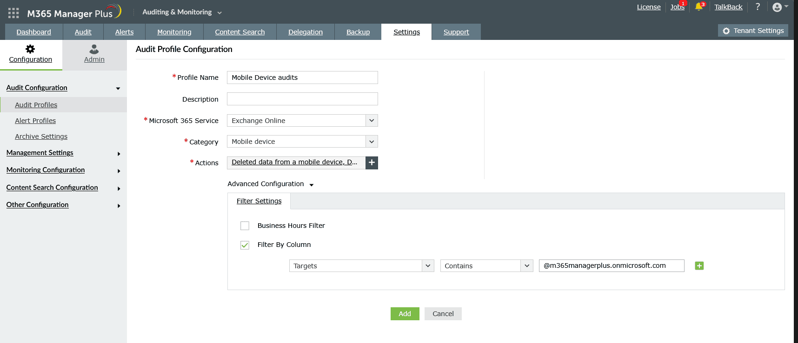Open the Backup tab
Image resolution: width=798 pixels, height=343 pixels.
pyautogui.click(x=358, y=32)
